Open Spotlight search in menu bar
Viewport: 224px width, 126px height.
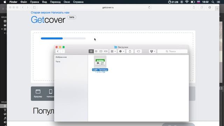click(x=213, y=2)
